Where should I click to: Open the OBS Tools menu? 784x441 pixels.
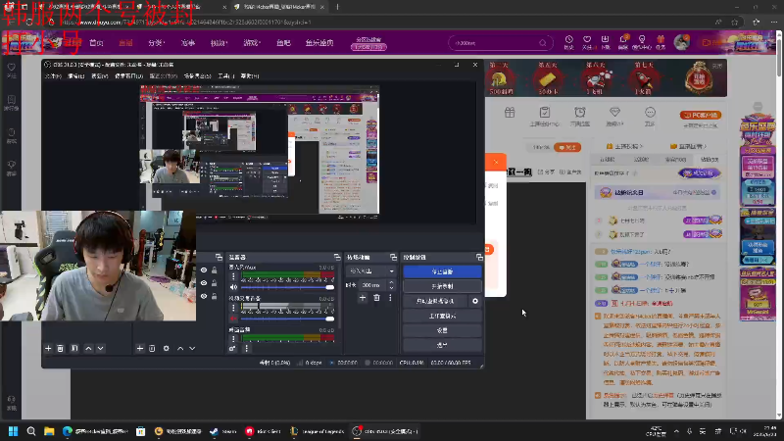[x=226, y=76]
